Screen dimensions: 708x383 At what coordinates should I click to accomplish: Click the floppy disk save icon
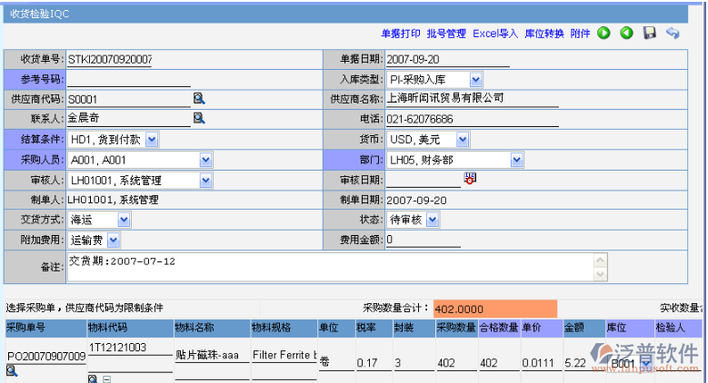pos(649,33)
